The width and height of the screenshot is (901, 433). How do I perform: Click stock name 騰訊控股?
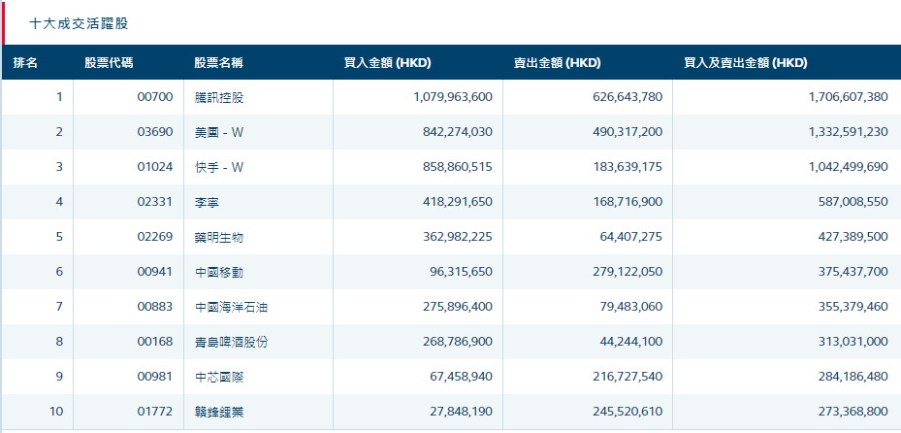(x=219, y=97)
